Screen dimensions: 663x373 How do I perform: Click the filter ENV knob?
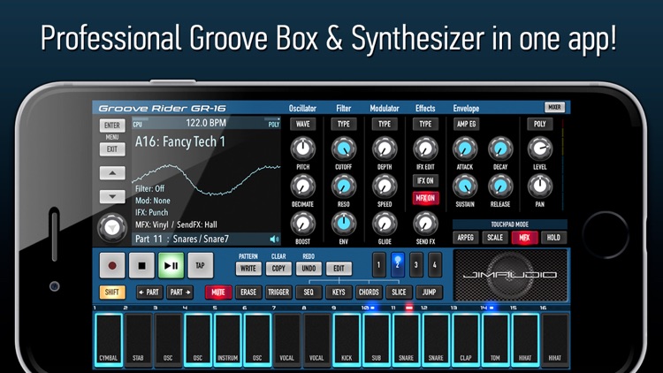coord(343,224)
